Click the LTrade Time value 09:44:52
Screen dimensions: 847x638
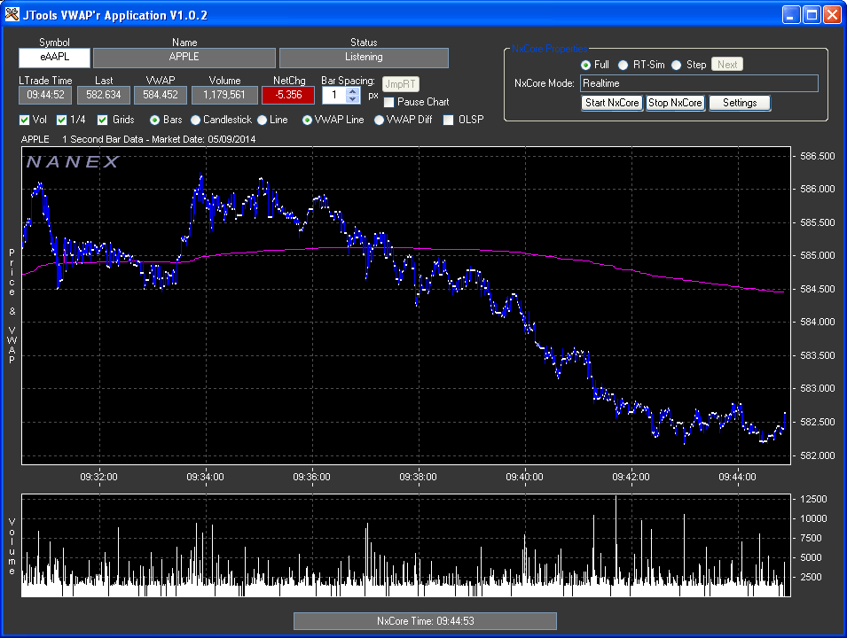pos(45,95)
